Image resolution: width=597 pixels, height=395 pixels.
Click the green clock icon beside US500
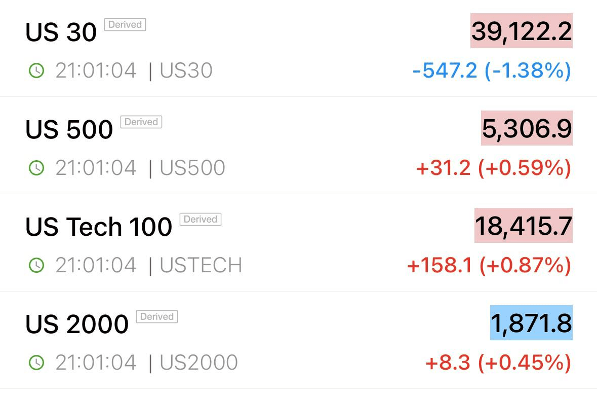pyautogui.click(x=36, y=168)
